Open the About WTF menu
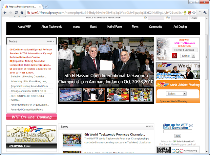This screenshot has width=210, height=155. tap(24, 27)
